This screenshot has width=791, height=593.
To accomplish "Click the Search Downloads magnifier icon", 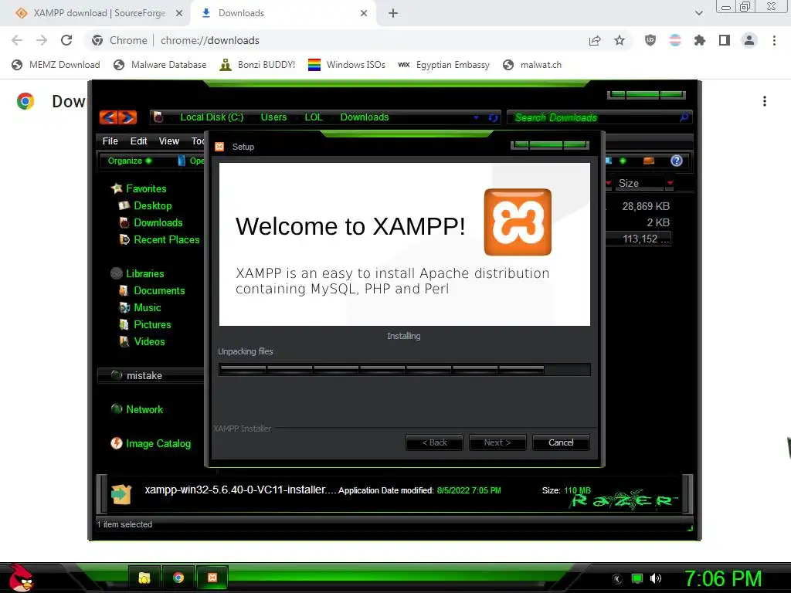I will point(684,117).
